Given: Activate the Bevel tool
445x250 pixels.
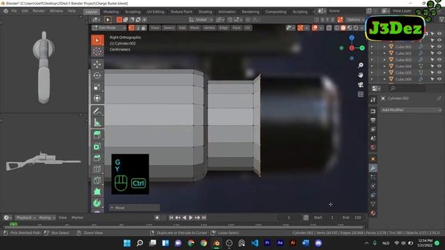Looking at the screenshot, I should [x=97, y=158].
